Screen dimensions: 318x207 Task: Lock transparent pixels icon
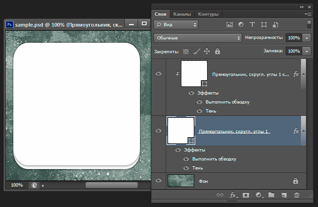[x=186, y=51]
